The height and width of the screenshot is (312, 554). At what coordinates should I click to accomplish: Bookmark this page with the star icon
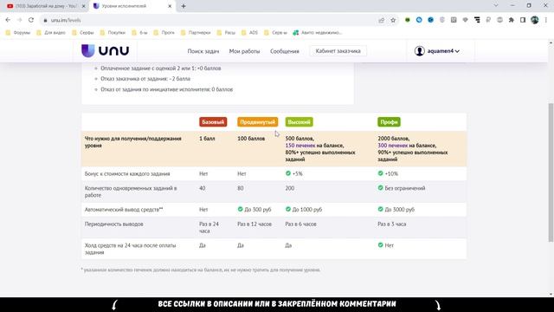click(x=393, y=20)
